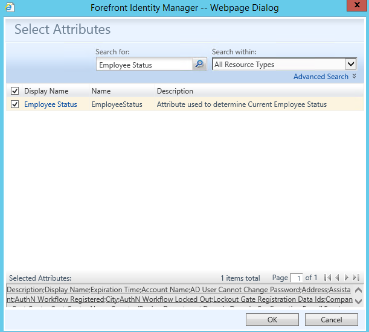This screenshot has width=369, height=332.
Task: Go to the previous page arrow
Action: click(x=337, y=278)
